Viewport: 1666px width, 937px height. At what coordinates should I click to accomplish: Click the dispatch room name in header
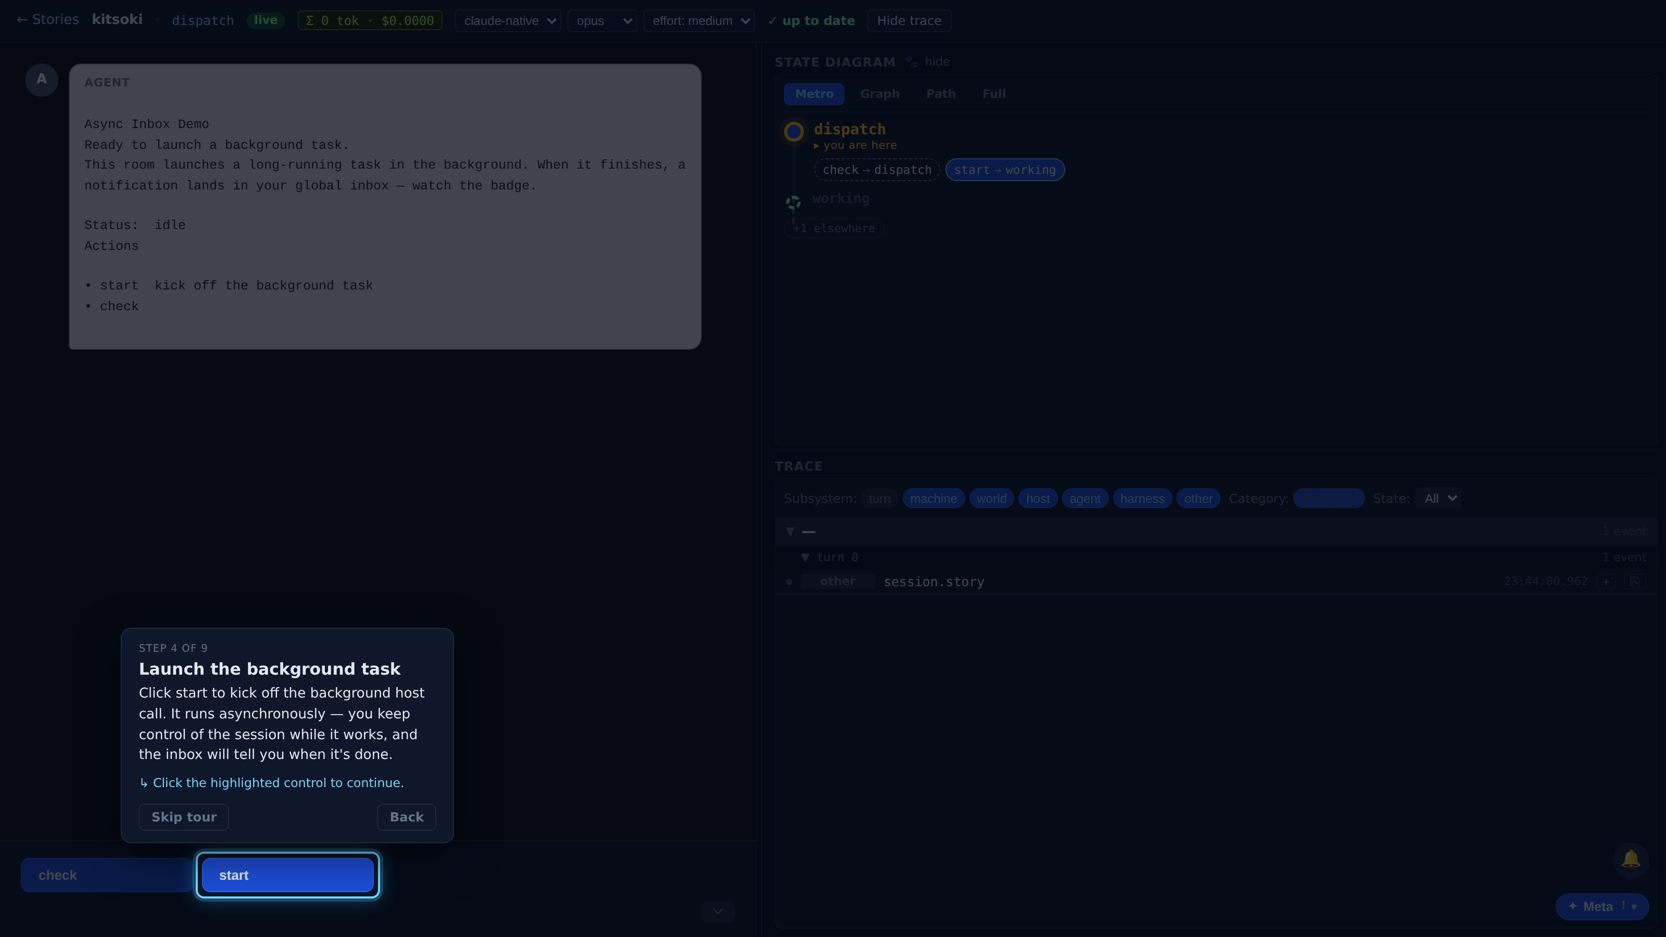[203, 21]
